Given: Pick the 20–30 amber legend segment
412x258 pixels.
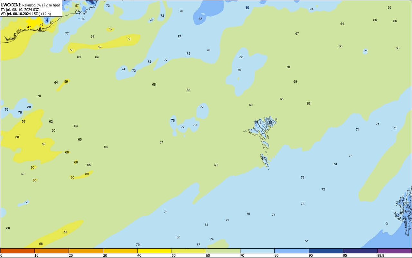Looking at the screenshot, I should (86, 251).
